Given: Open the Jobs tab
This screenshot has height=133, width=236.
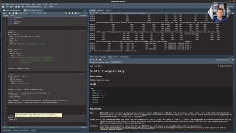Looking at the screenshot, I should point(108,10).
